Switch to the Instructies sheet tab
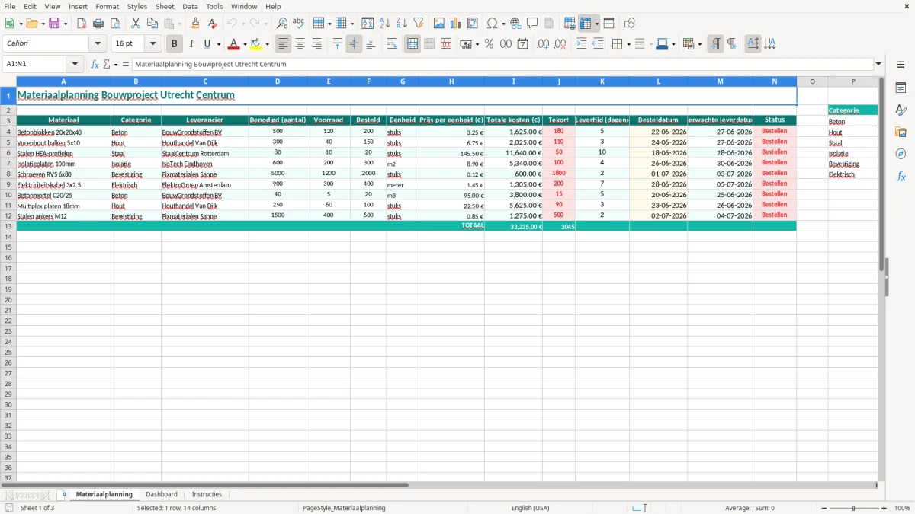915x514 pixels. [207, 494]
